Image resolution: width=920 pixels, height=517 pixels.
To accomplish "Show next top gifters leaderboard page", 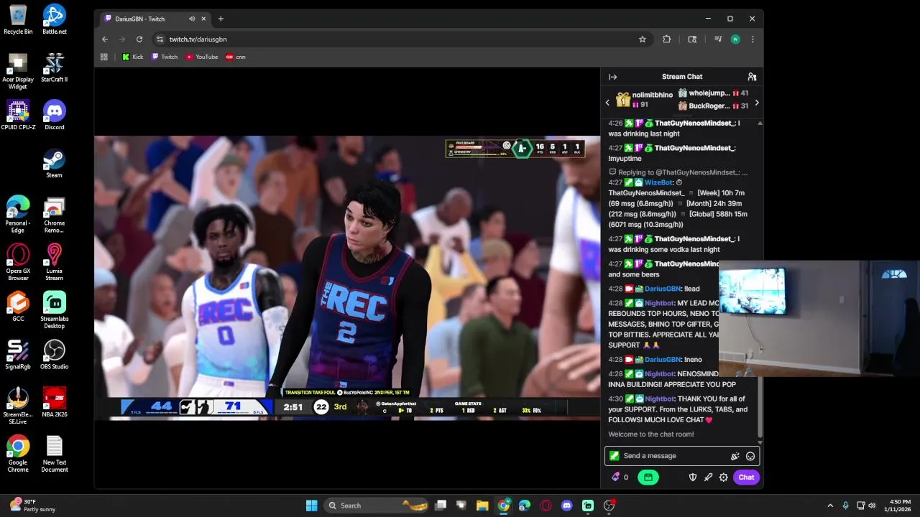I will [756, 103].
